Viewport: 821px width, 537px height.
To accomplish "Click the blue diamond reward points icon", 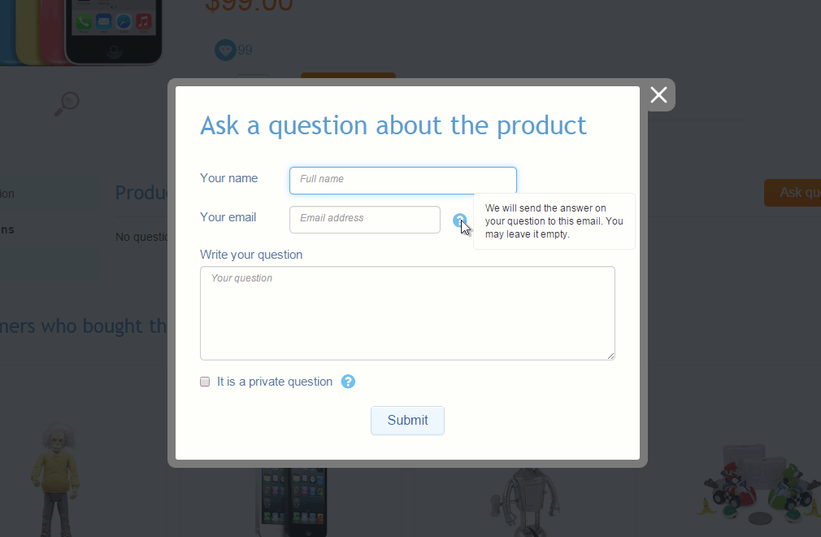I will pos(225,50).
